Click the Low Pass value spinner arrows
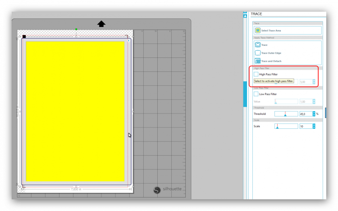The height and width of the screenshot is (211, 338). [314, 101]
